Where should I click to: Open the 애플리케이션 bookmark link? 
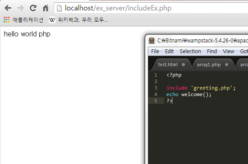[x=28, y=20]
